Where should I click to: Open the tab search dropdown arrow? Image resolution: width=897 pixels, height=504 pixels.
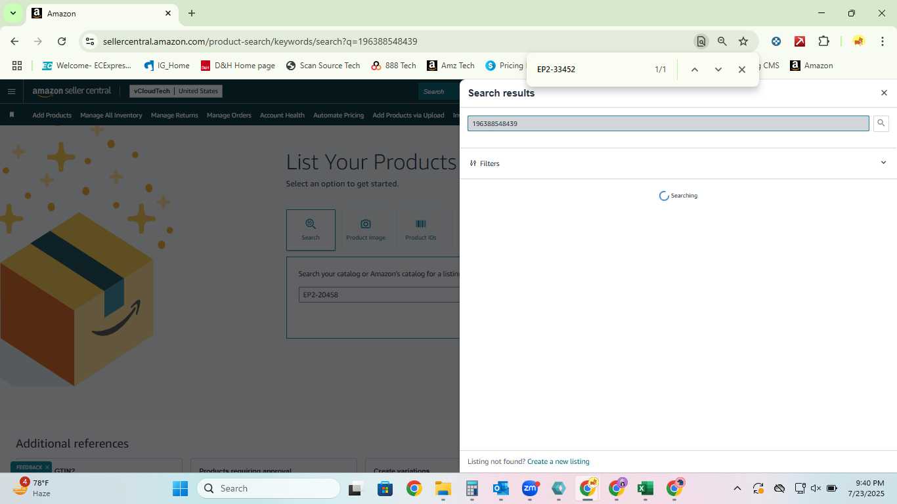(12, 13)
